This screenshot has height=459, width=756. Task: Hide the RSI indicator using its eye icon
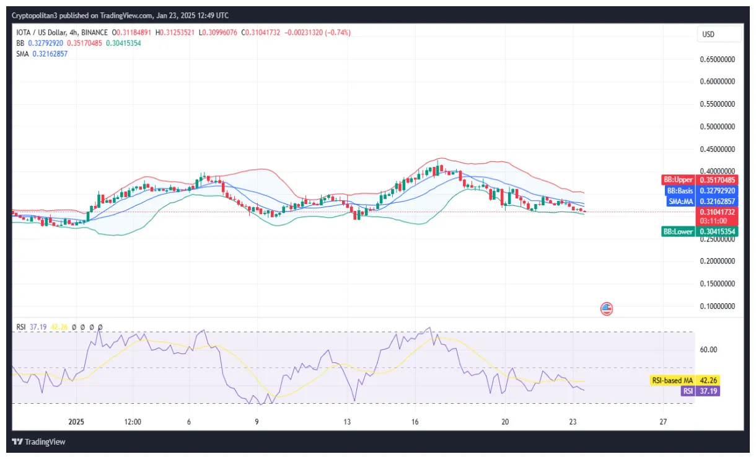74,328
